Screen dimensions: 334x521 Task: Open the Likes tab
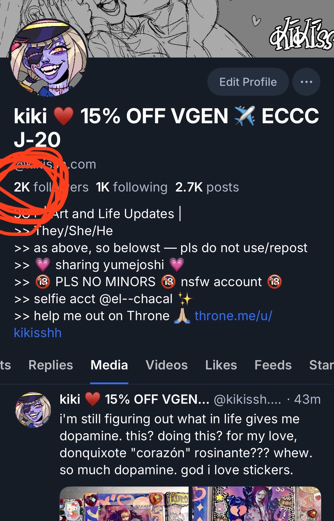coord(221,365)
